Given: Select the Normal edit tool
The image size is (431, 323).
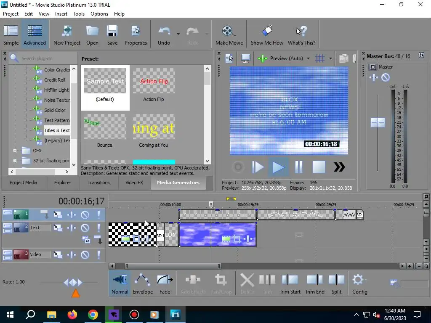Looking at the screenshot, I should tap(120, 283).
